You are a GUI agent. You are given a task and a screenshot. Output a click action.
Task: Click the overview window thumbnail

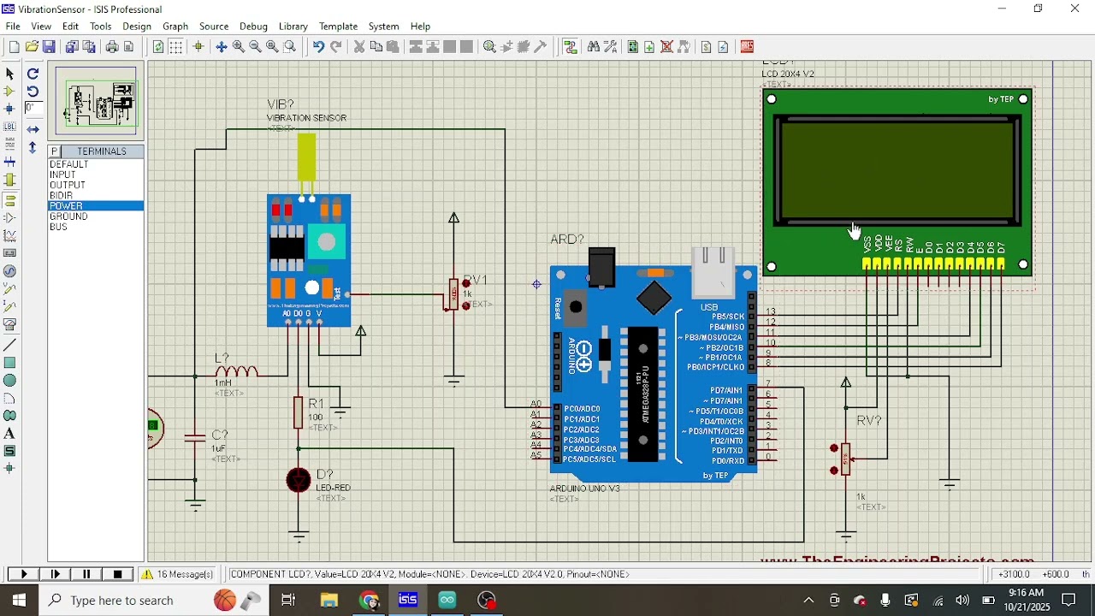(96, 101)
